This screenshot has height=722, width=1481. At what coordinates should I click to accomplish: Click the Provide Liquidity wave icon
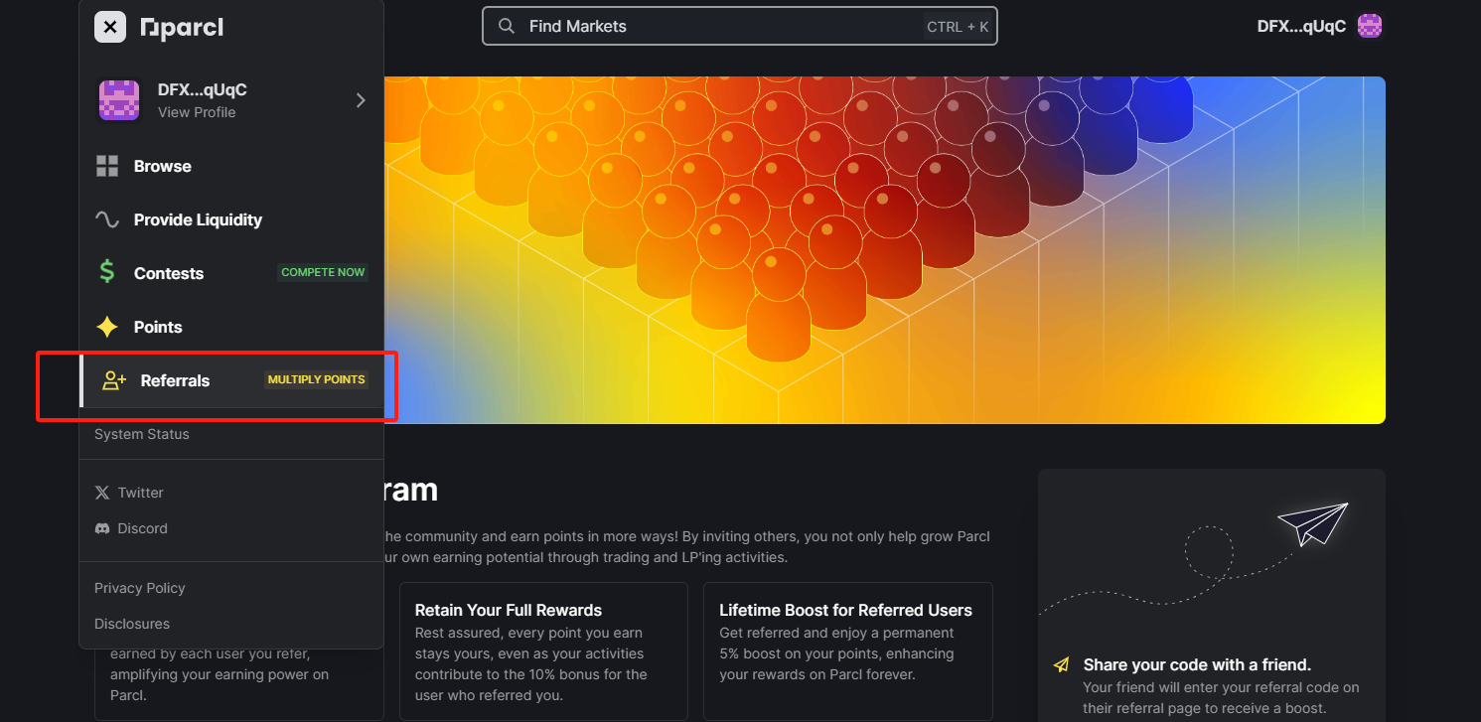107,219
